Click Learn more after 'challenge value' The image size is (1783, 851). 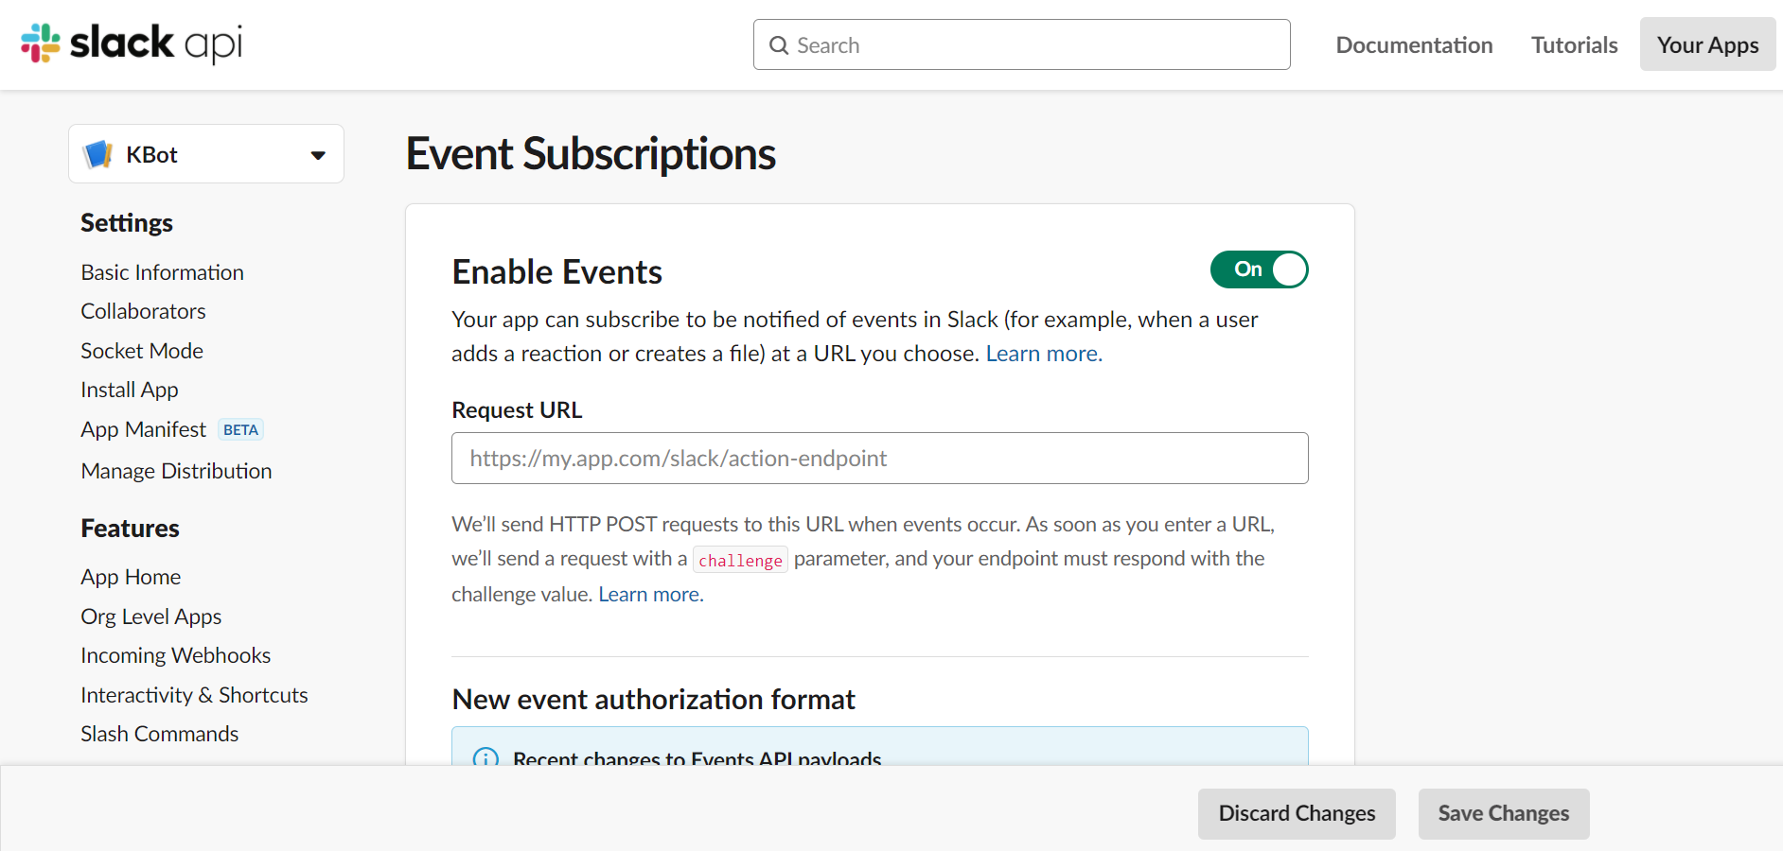click(651, 595)
